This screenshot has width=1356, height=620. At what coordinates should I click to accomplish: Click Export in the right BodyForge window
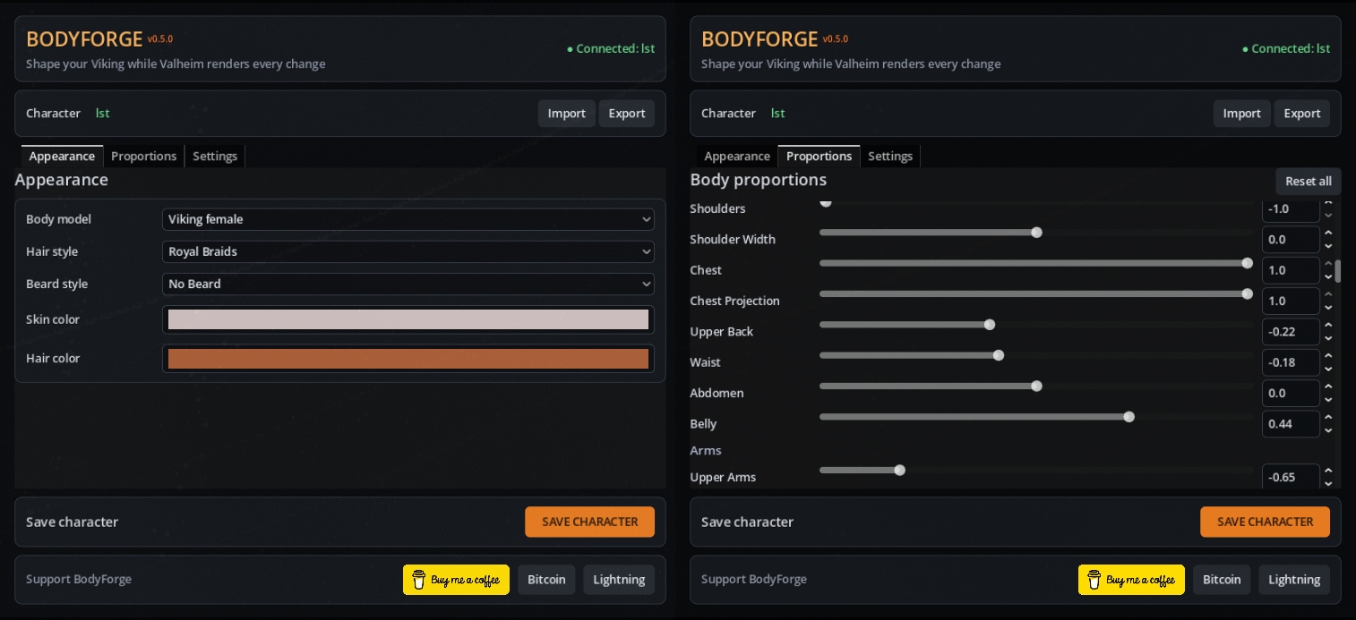1302,114
